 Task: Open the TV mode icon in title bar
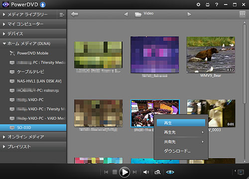coord(208,4)
